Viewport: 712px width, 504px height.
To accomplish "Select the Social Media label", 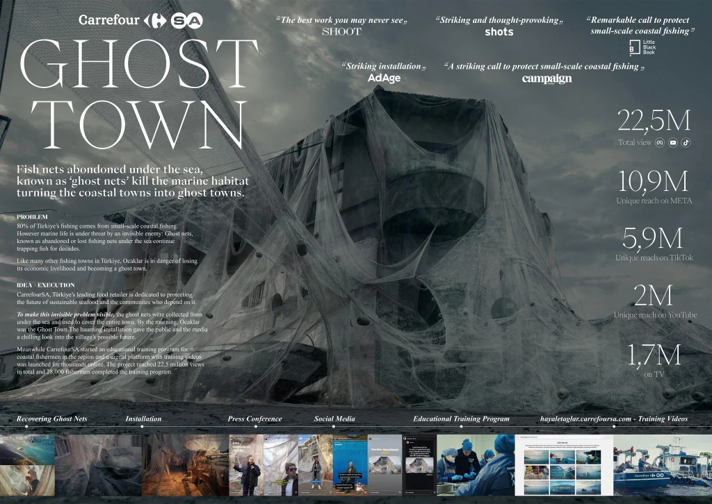I will (x=334, y=419).
